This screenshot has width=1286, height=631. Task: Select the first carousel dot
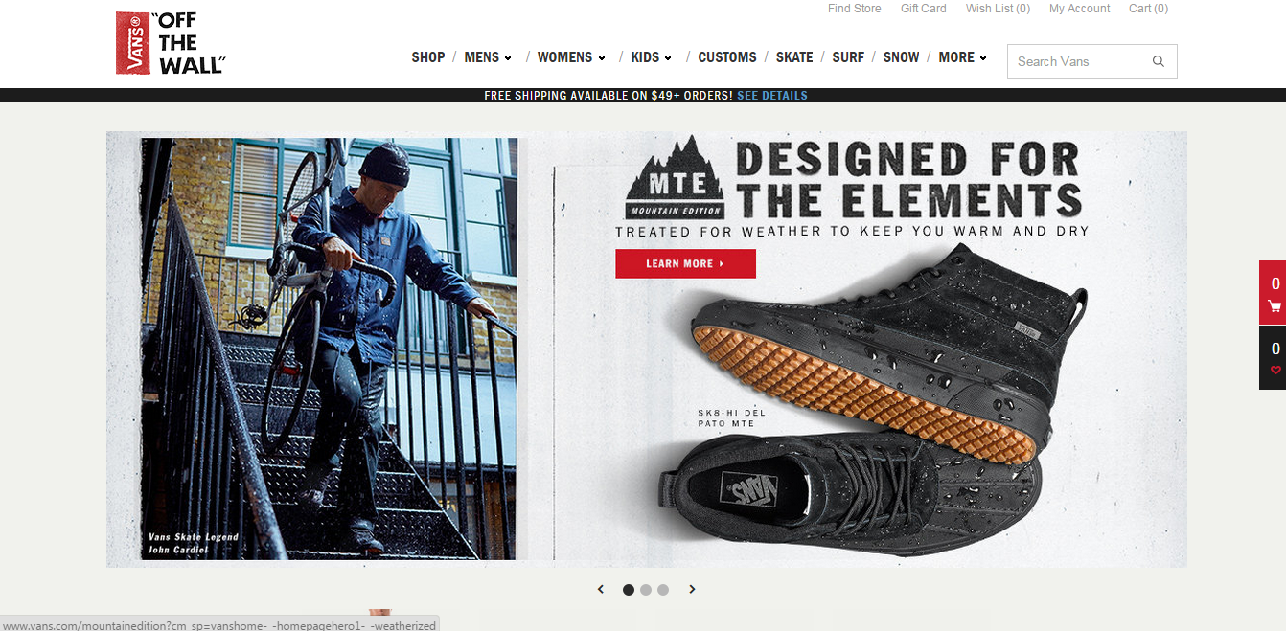coord(629,590)
